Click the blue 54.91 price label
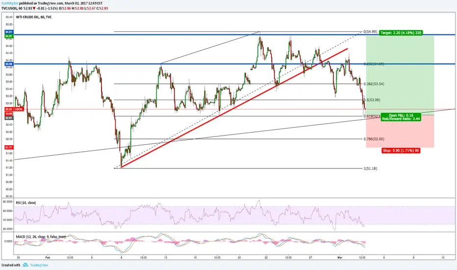 click(x=9, y=31)
